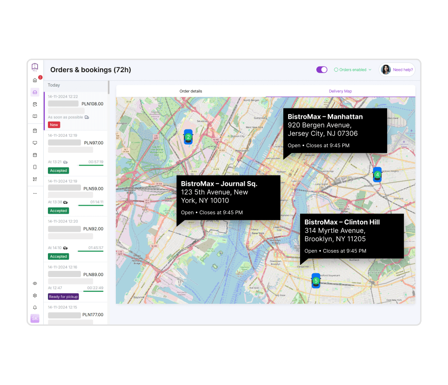448x385 pixels.
Task: Click the 14-11-2024 12:15 timestamp
Action: [63, 307]
